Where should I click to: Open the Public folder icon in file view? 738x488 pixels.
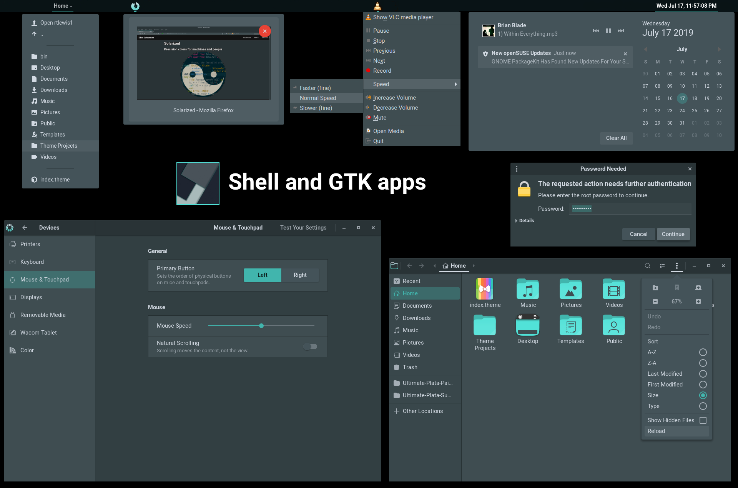pyautogui.click(x=614, y=325)
